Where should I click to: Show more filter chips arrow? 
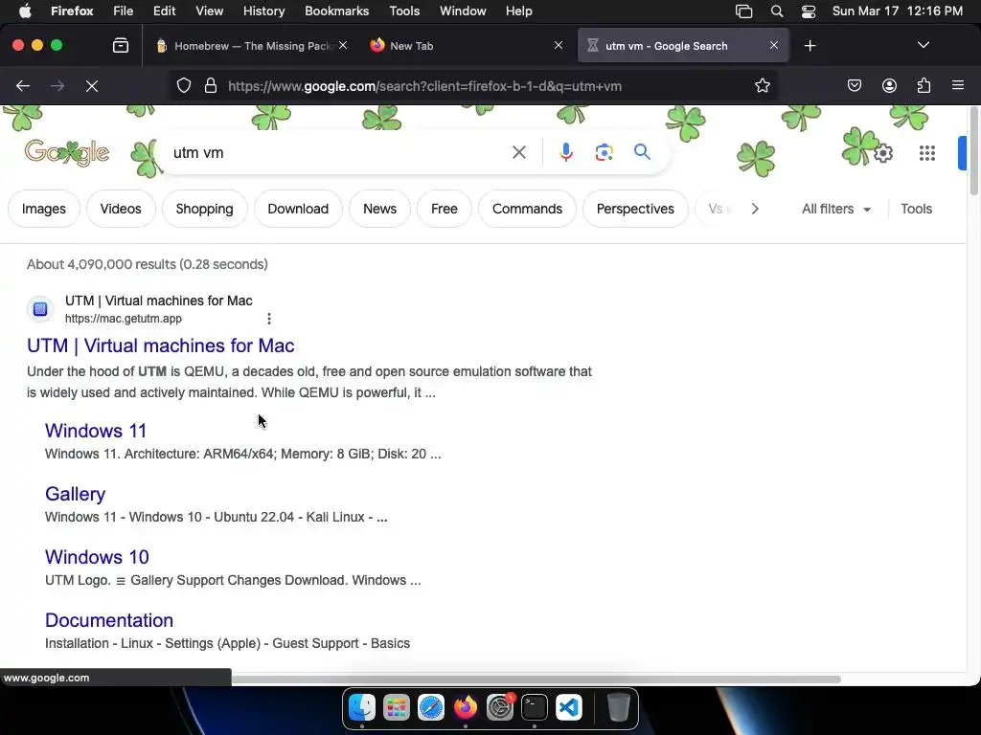pyautogui.click(x=755, y=209)
